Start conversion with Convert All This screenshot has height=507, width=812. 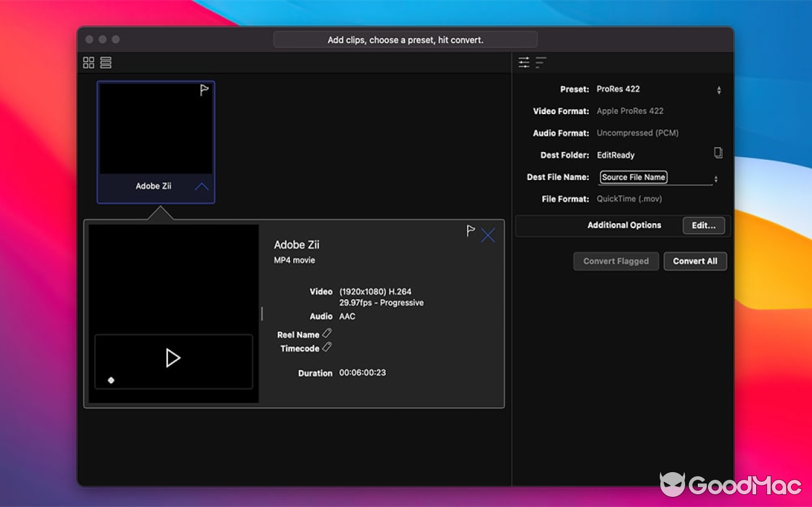pyautogui.click(x=695, y=261)
